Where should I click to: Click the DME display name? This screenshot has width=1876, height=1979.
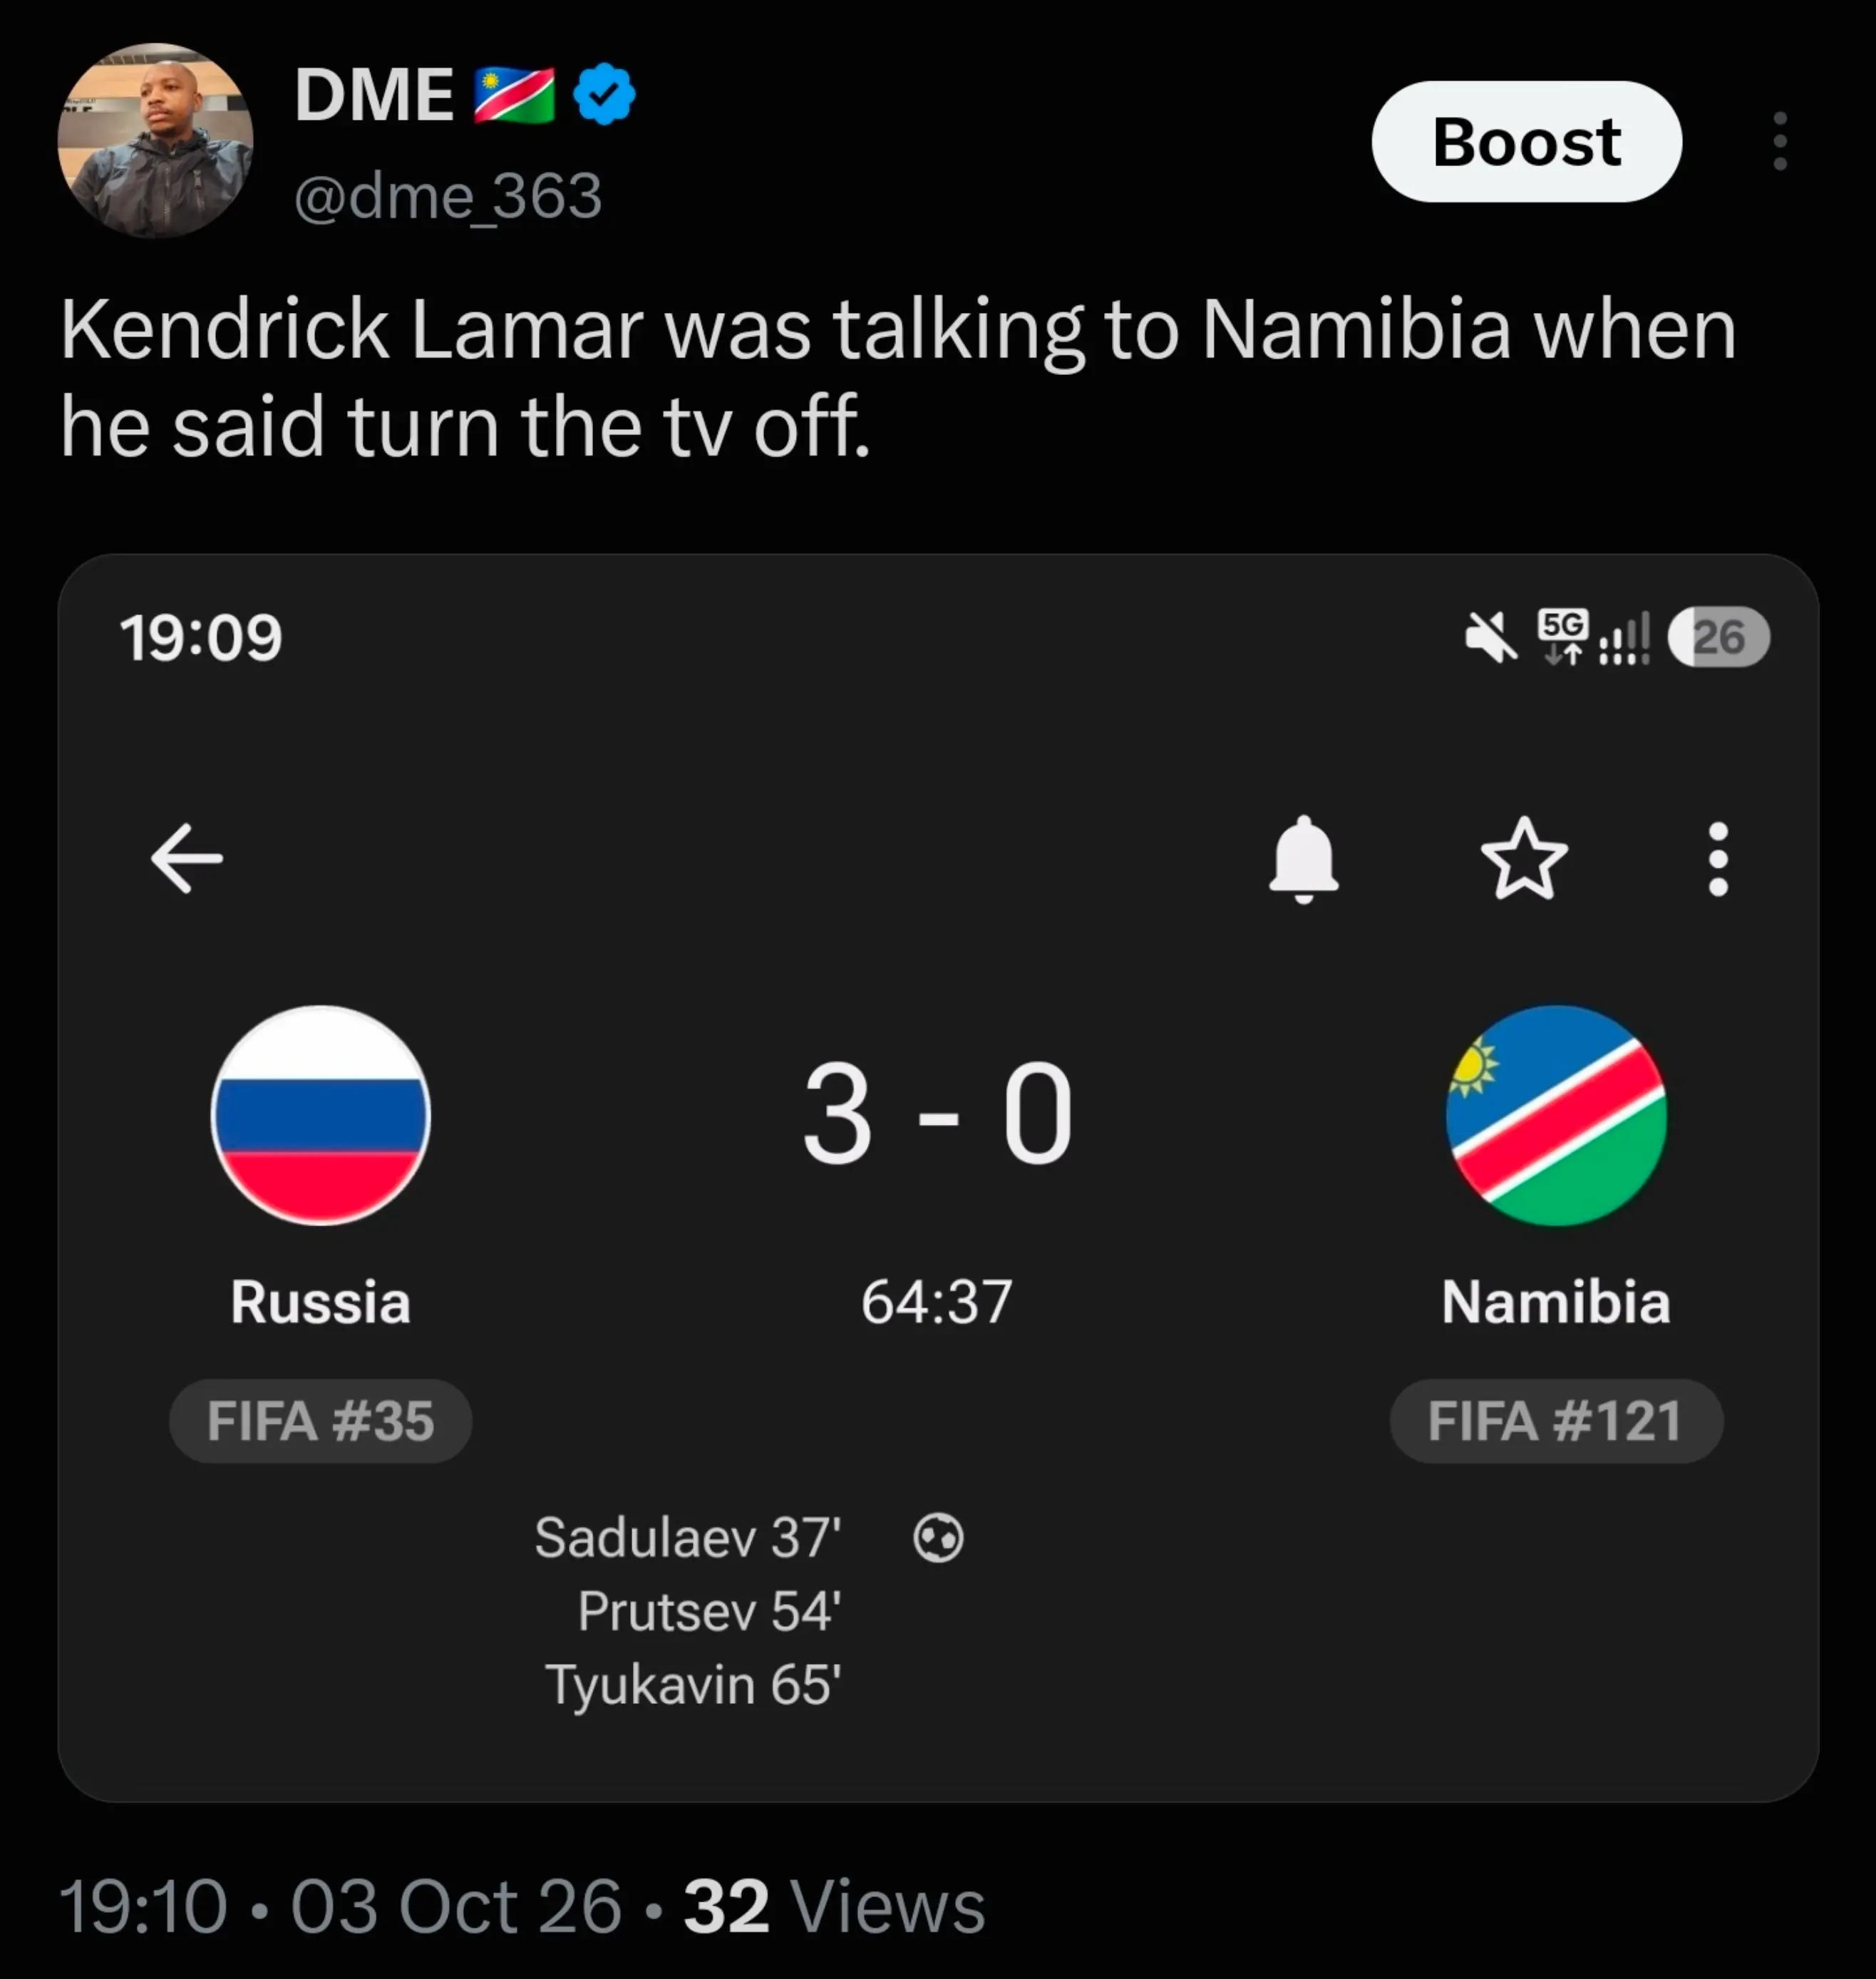[374, 95]
